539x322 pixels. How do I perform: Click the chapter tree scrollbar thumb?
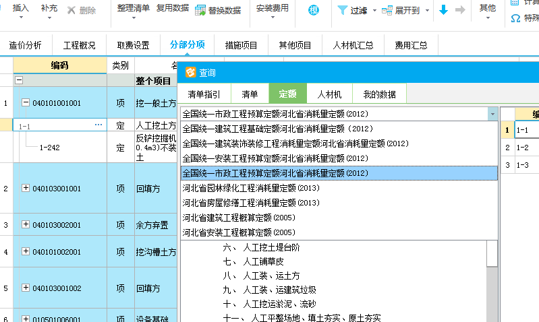492,253
